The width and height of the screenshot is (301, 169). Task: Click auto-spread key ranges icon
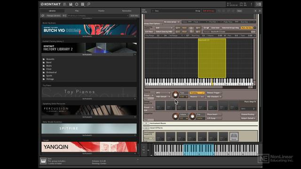pyautogui.click(x=191, y=28)
